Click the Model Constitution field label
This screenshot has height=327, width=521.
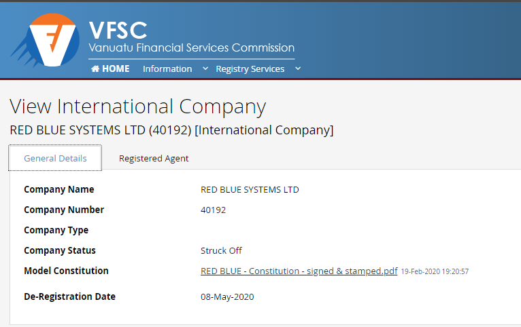[66, 271]
